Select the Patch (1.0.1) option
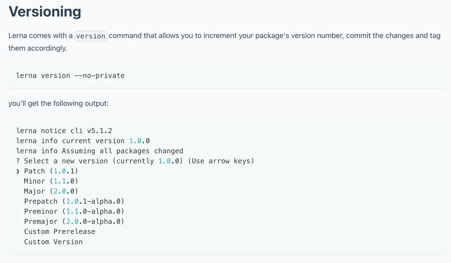This screenshot has height=263, width=451. coord(51,171)
